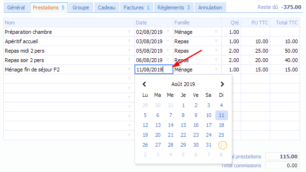The height and width of the screenshot is (172, 306).
Task: Select the Ménage fin de séjour F2 cell
Action: pos(69,69)
